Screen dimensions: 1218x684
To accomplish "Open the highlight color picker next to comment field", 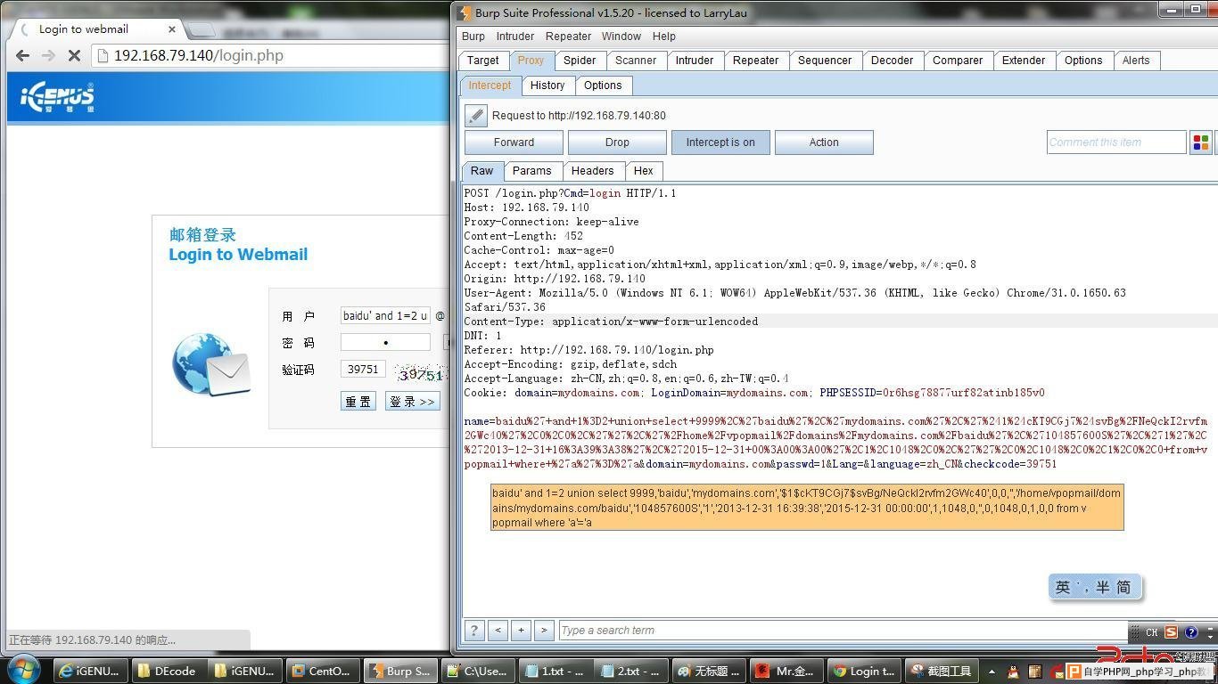I will coord(1201,142).
